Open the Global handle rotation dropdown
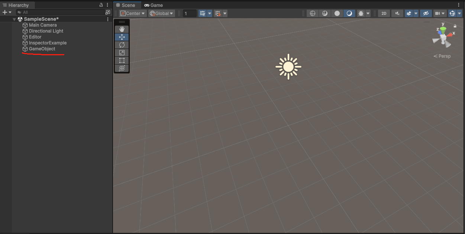 tap(161, 13)
